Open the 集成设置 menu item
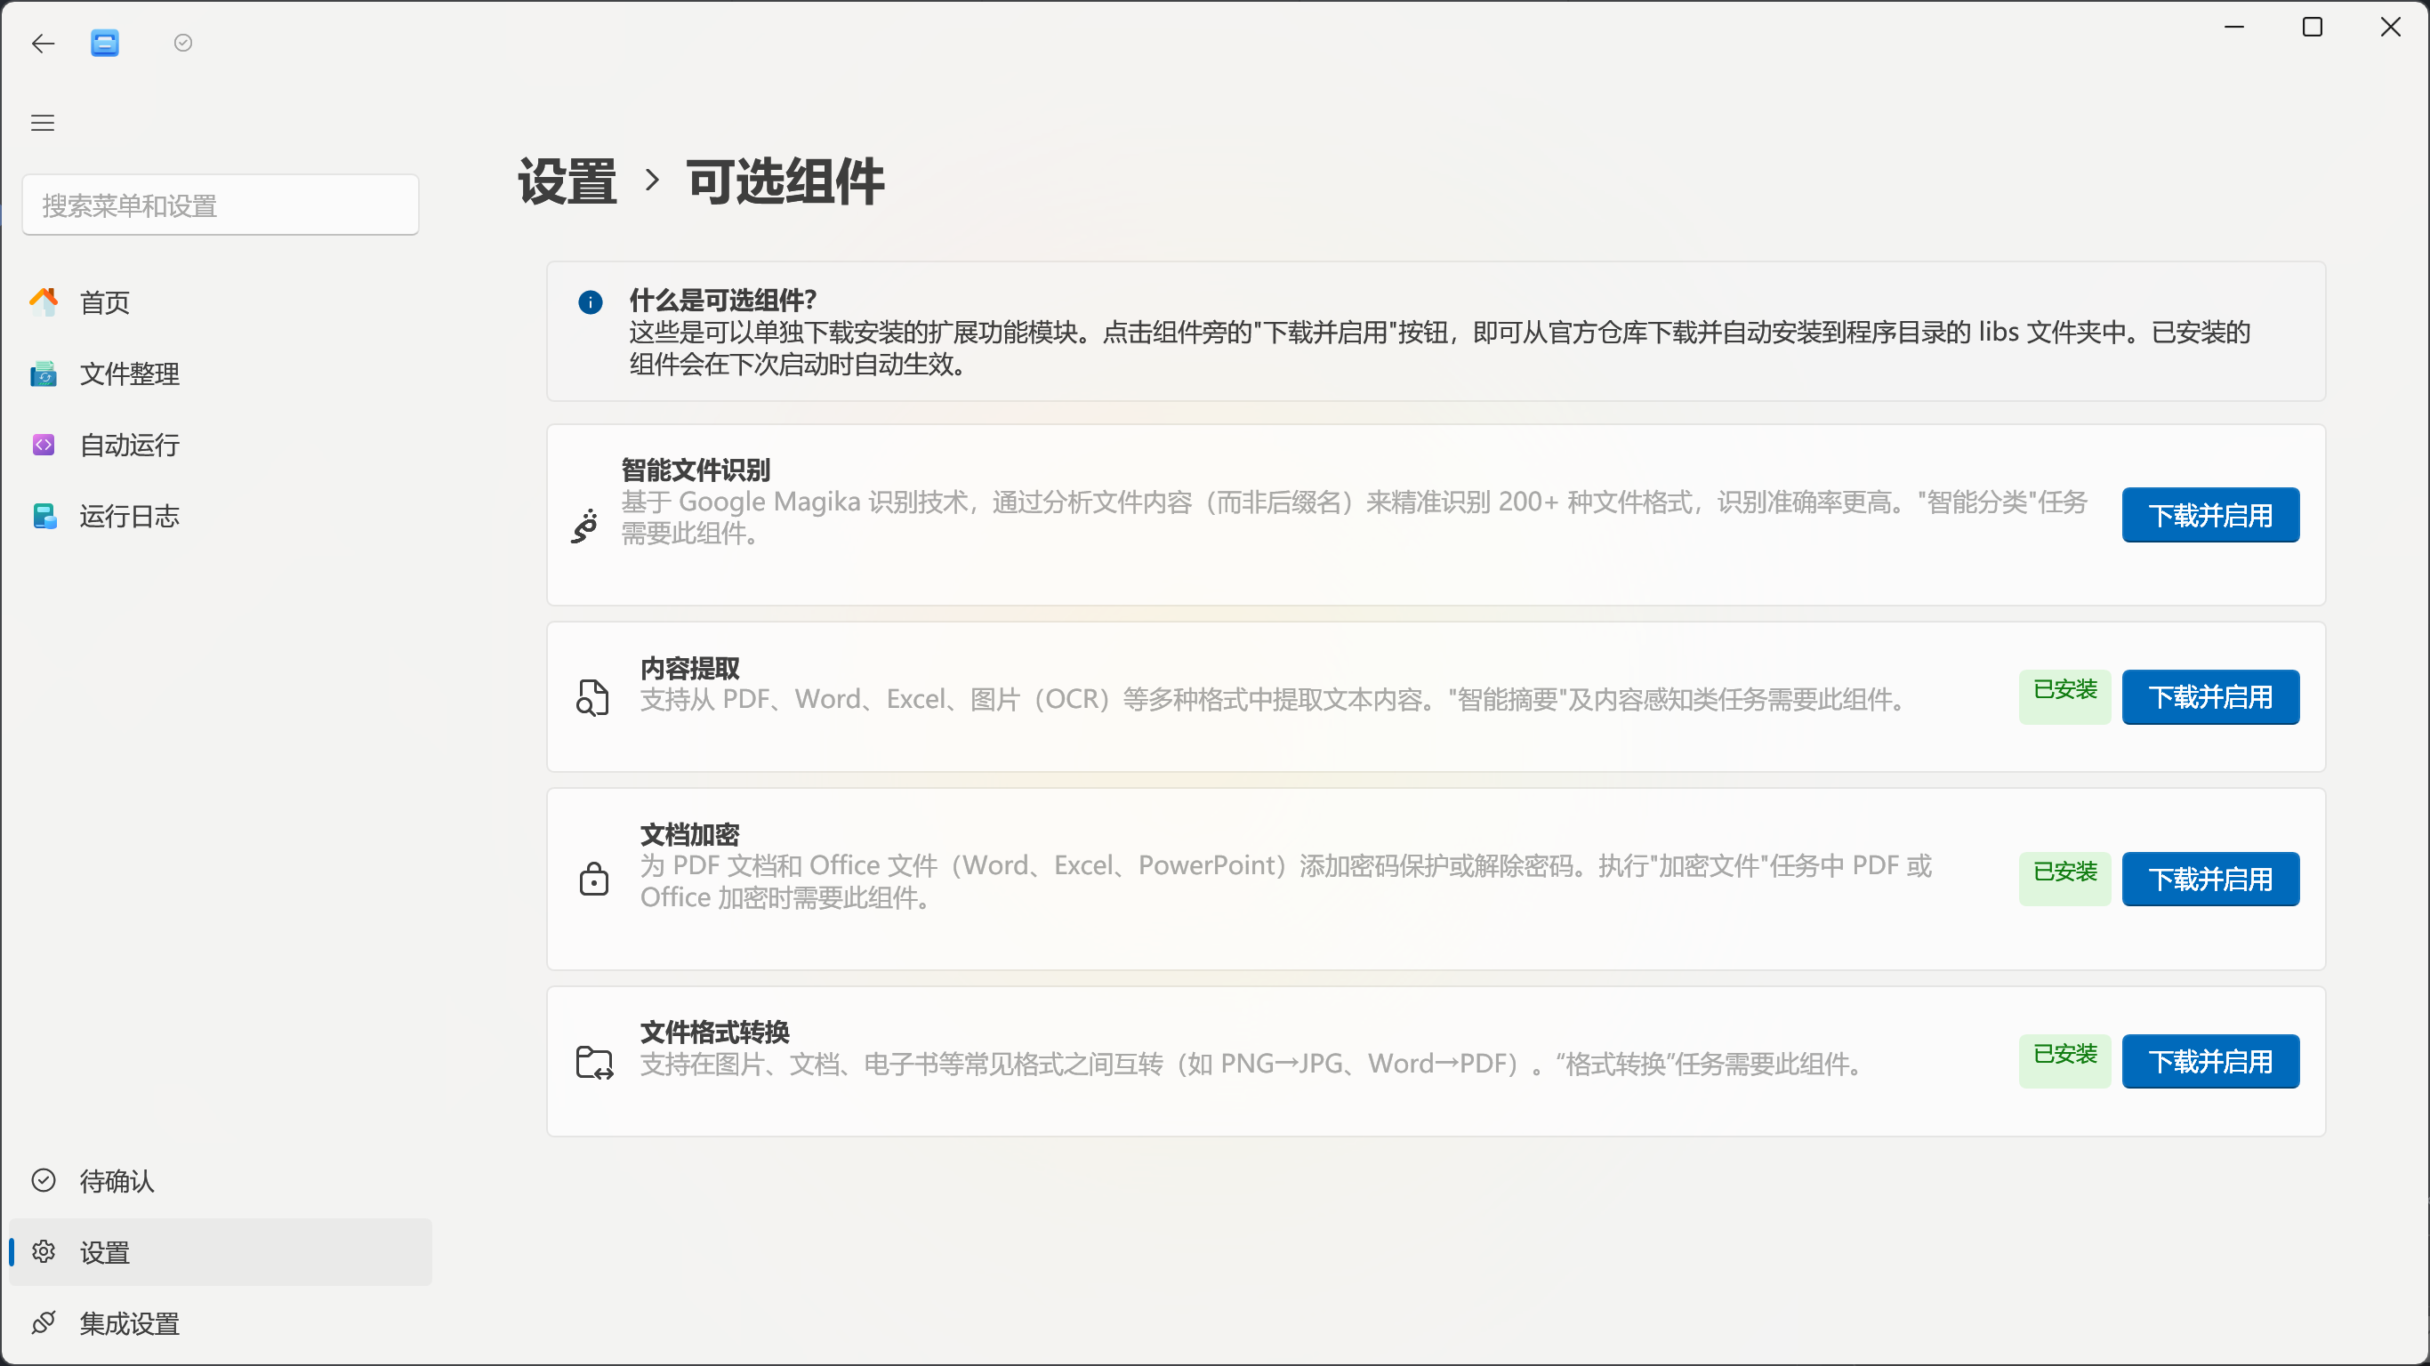This screenshot has width=2430, height=1366. (221, 1322)
